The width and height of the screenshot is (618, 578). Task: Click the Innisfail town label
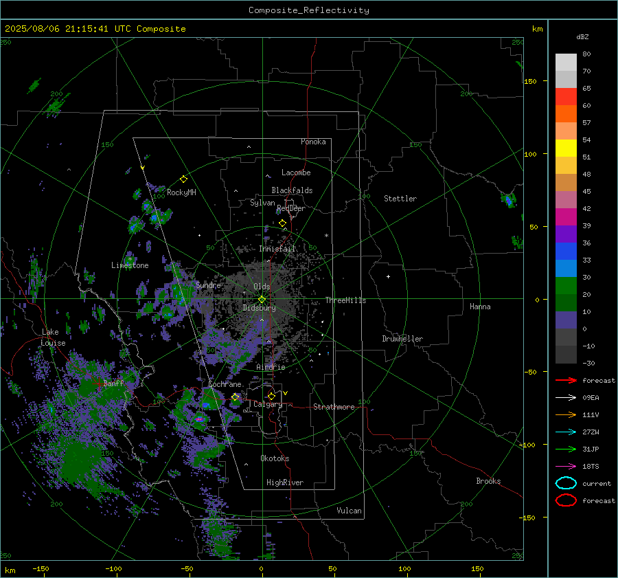point(277,249)
